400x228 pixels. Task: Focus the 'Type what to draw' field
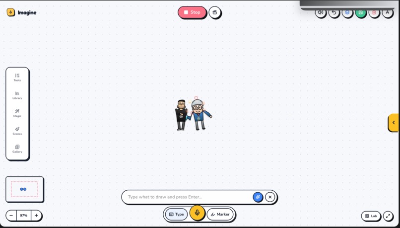(189, 197)
